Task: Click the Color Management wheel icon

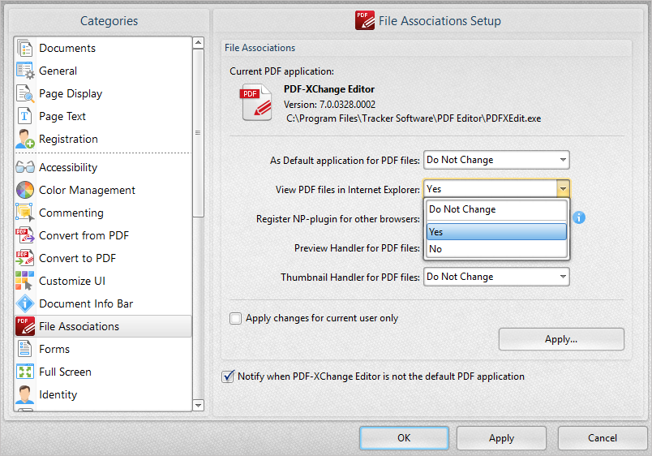Action: pyautogui.click(x=25, y=191)
